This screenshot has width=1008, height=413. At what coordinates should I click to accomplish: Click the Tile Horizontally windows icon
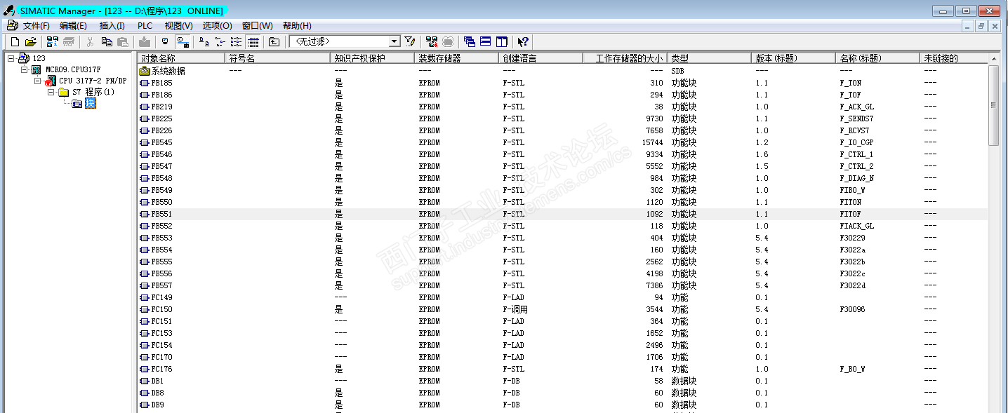pos(485,42)
